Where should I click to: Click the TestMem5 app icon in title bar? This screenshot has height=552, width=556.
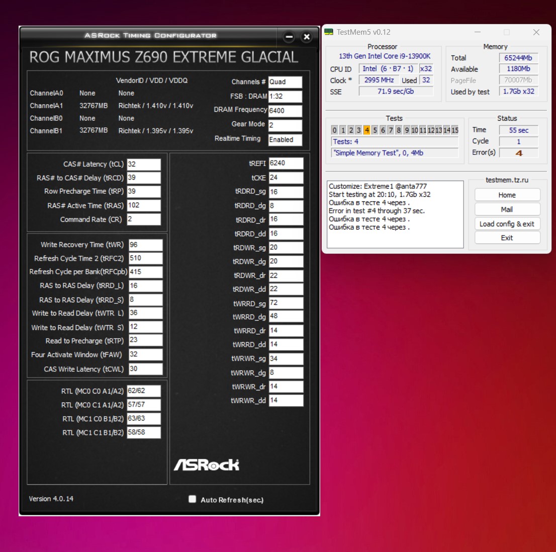[x=329, y=32]
